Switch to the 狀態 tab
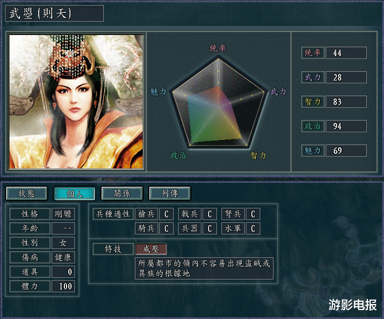This screenshot has width=384, height=319. [x=27, y=193]
